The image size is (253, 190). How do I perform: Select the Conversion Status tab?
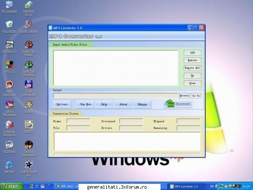click(x=66, y=113)
